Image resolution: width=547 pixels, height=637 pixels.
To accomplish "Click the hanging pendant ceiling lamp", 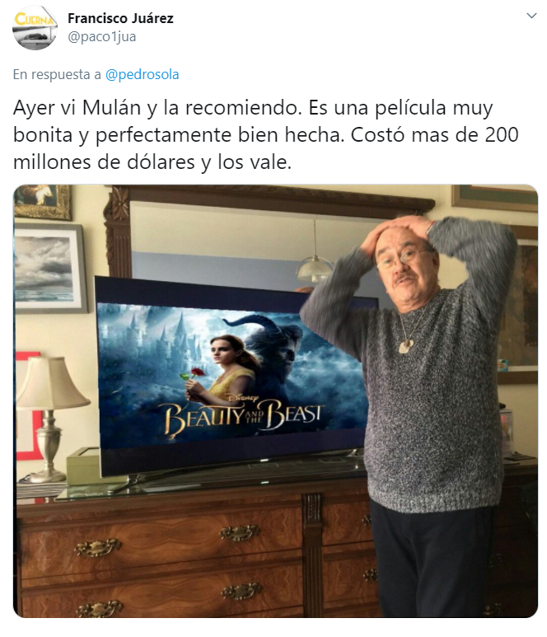I will point(315,268).
